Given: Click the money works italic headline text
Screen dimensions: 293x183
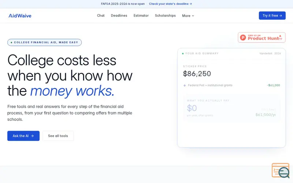Looking at the screenshot, I should pos(72,91).
